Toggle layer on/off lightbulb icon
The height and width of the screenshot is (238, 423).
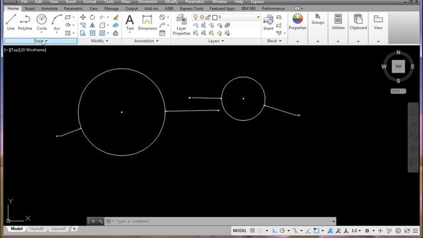pos(196,17)
